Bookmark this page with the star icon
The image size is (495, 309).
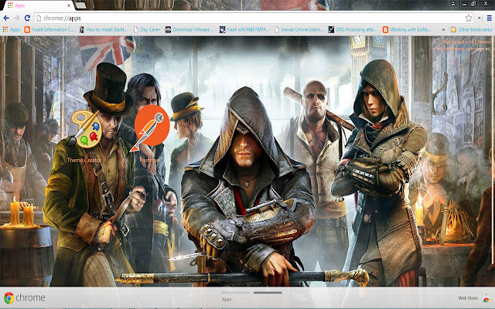469,19
